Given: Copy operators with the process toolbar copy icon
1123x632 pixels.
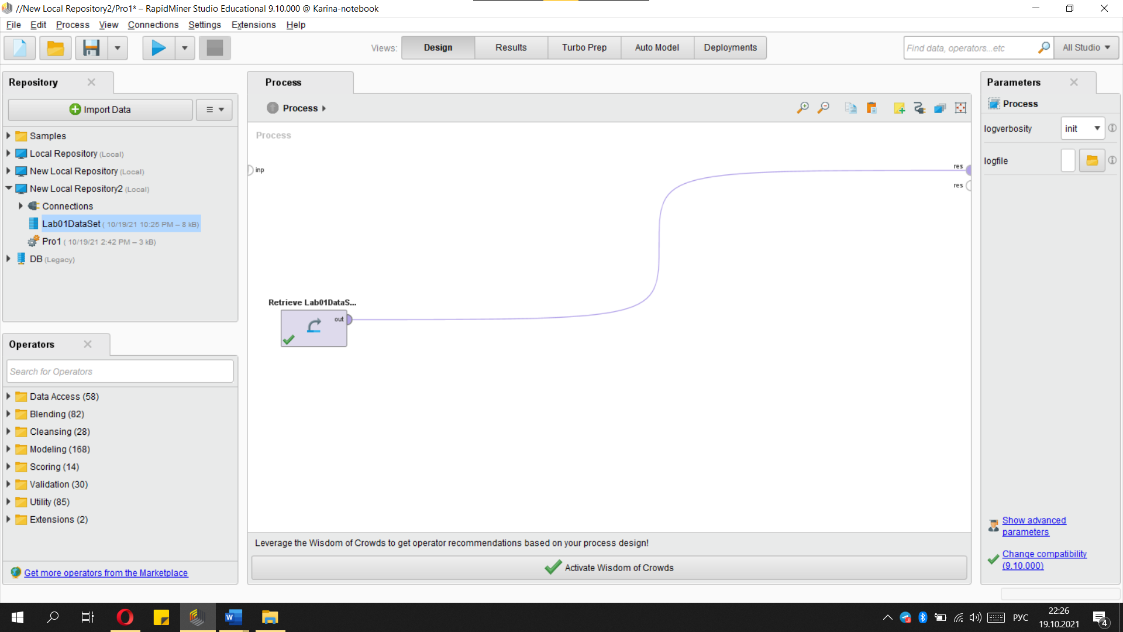Looking at the screenshot, I should coord(851,108).
